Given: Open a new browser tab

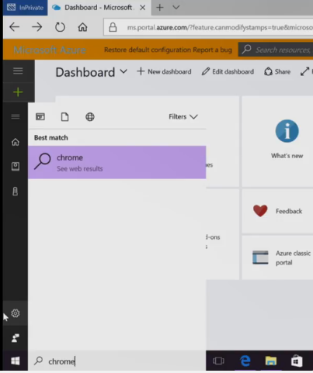Looking at the screenshot, I should [160, 8].
